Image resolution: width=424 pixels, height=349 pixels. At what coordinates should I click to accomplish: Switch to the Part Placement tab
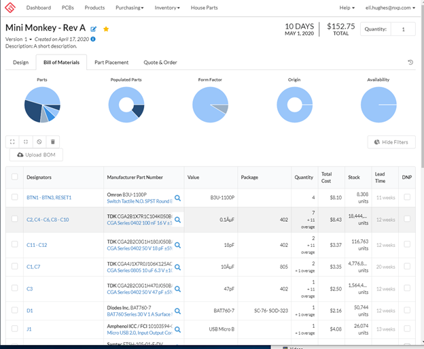(111, 63)
